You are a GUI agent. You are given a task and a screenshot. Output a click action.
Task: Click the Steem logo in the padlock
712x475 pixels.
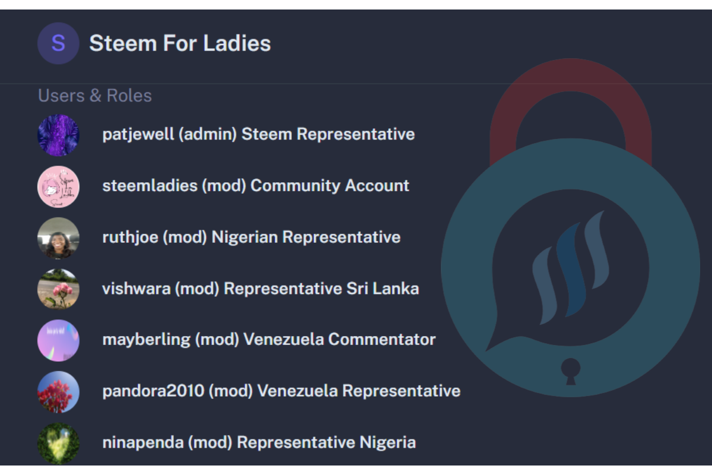(570, 267)
